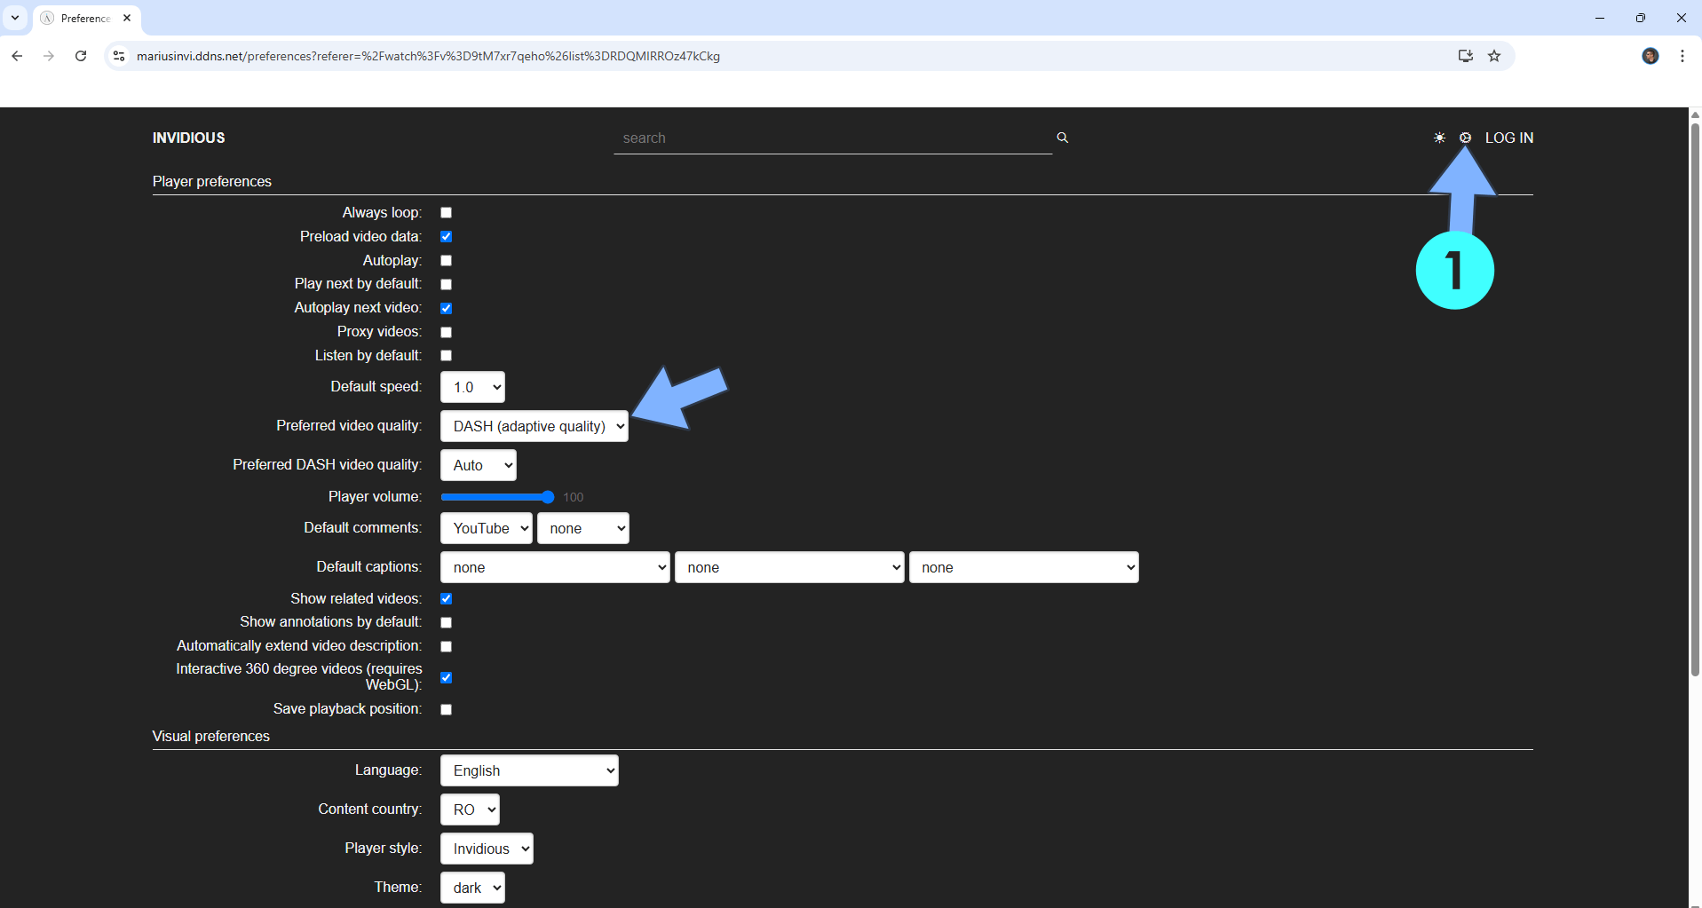
Task: Adjust the Player volume slider
Action: coord(497,497)
